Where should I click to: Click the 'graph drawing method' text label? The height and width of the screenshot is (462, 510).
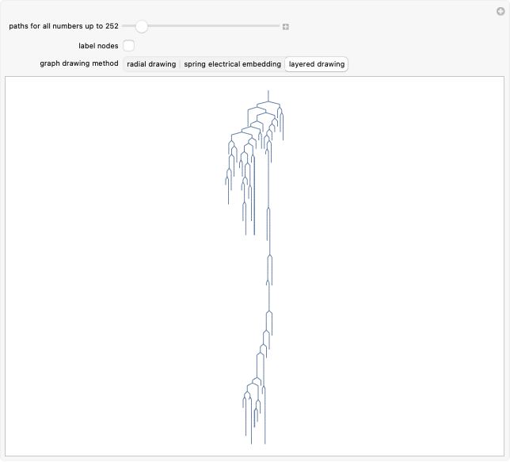coord(79,63)
